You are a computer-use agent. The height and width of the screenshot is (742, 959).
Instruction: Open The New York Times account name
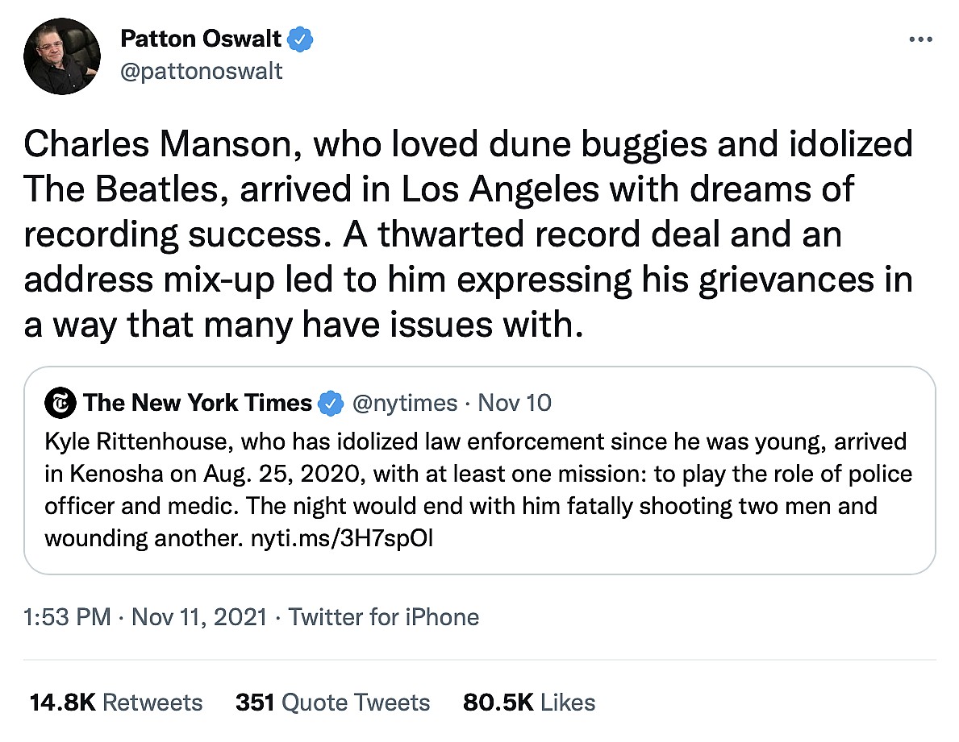[x=197, y=403]
